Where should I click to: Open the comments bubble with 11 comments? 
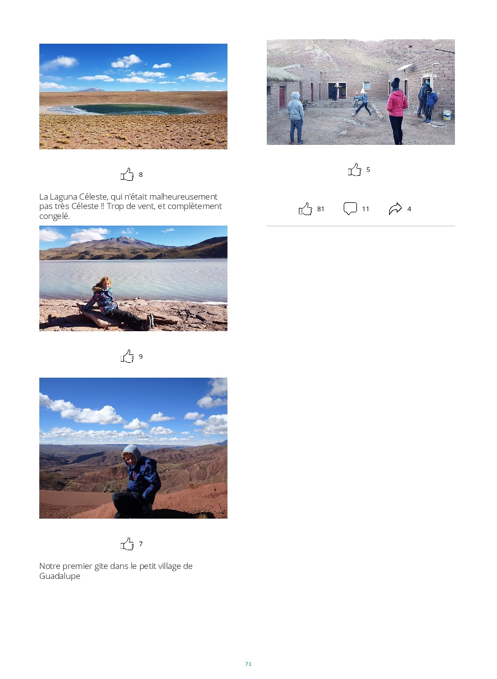[x=350, y=209]
